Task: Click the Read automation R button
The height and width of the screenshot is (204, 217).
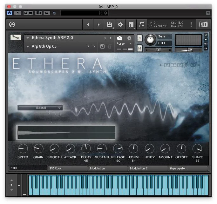Action: [25, 13]
